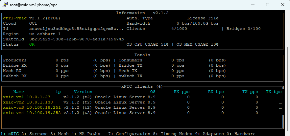Screen dimensions: 290x136
Task: Click the PuTTY icon in the title bar
Action: pyautogui.click(x=5, y=5)
